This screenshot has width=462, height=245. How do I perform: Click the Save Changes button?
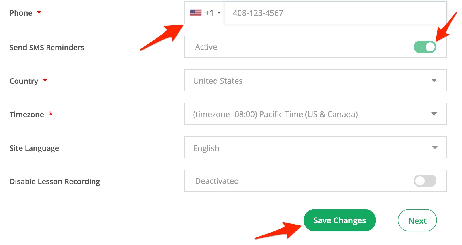pyautogui.click(x=340, y=220)
